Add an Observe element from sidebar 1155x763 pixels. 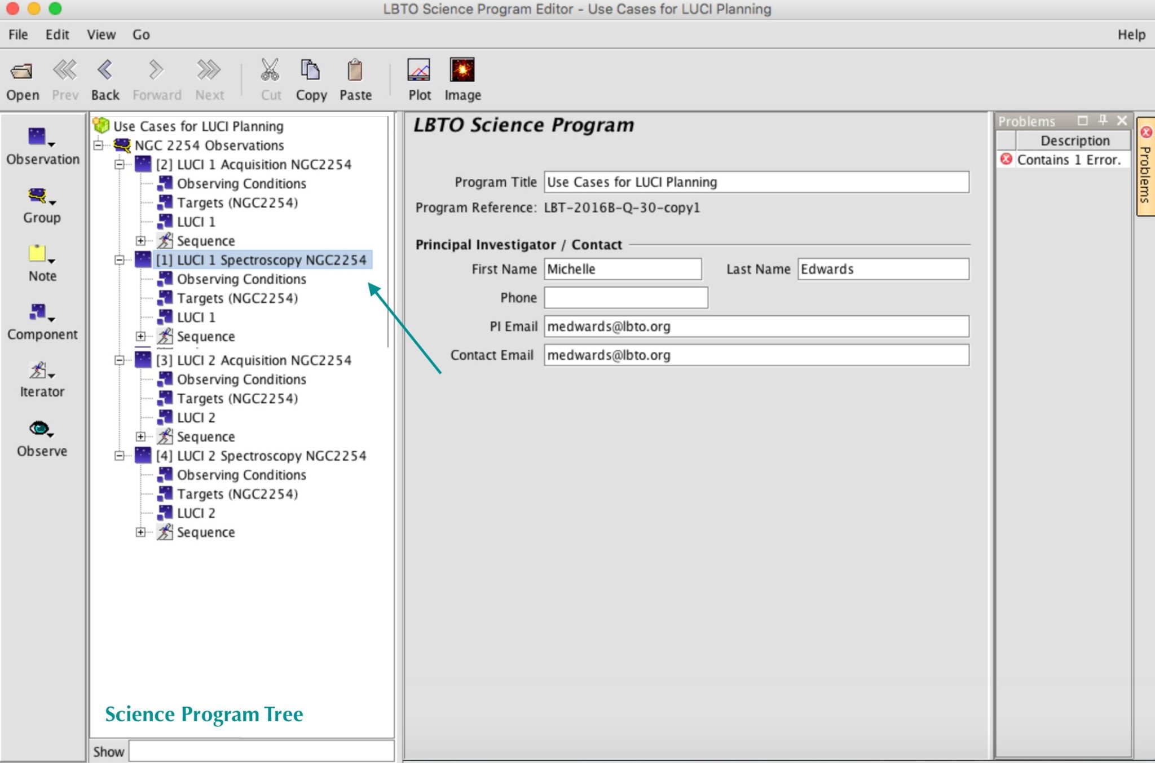(42, 438)
